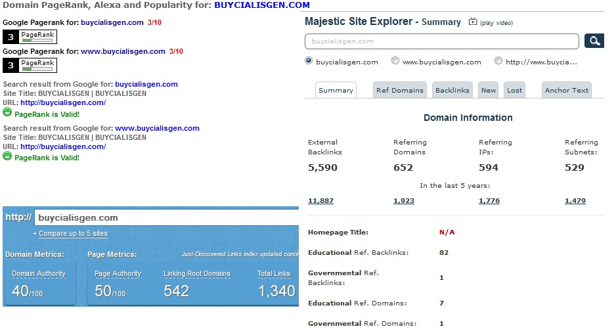616x335 pixels.
Task: Click buycialisgen.com link after Google Pagerank for
Action: pos(112,22)
